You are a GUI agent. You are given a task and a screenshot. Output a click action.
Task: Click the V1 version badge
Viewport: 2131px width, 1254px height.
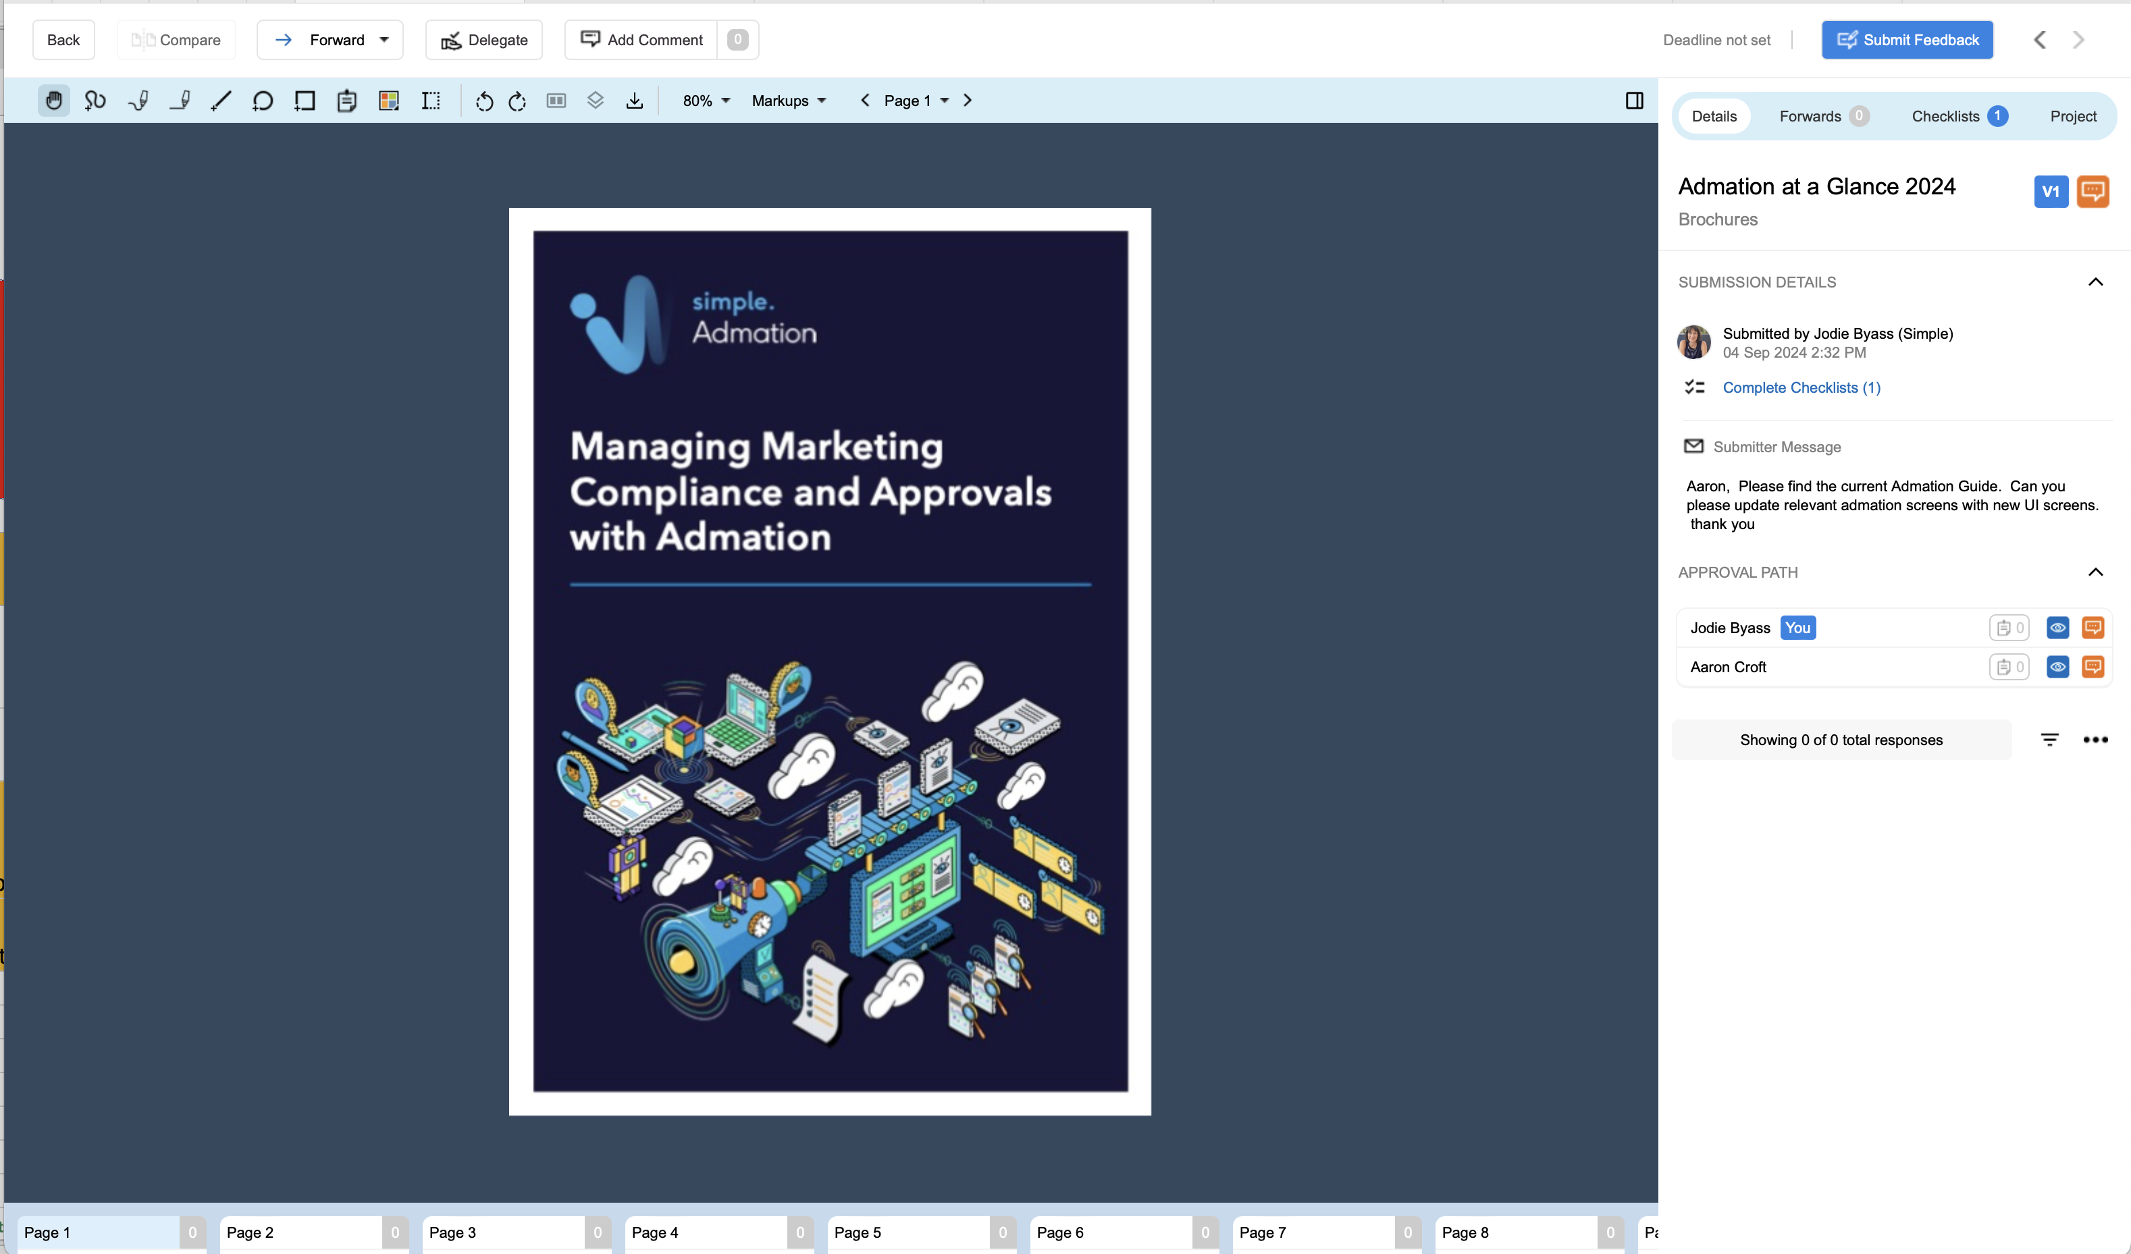point(2051,192)
